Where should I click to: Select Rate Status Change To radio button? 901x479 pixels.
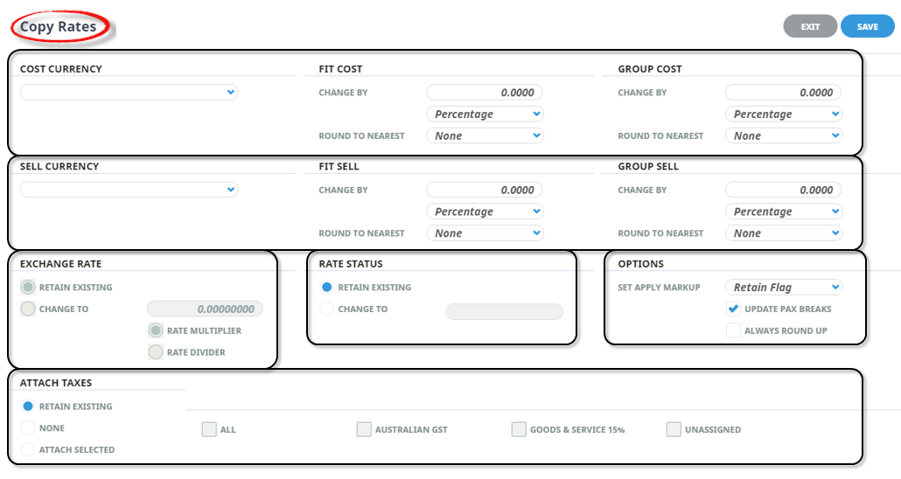(x=326, y=309)
